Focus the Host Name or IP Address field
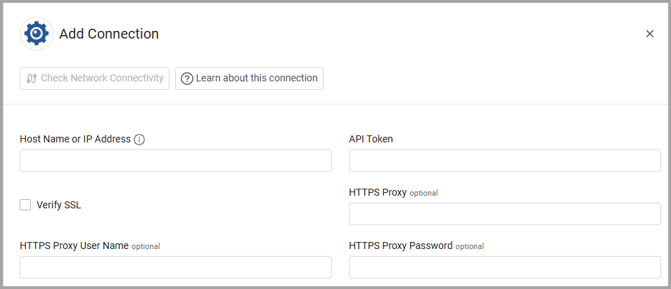671x289 pixels. click(x=175, y=161)
